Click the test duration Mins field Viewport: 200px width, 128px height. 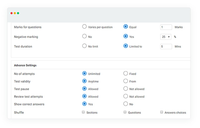166,47
